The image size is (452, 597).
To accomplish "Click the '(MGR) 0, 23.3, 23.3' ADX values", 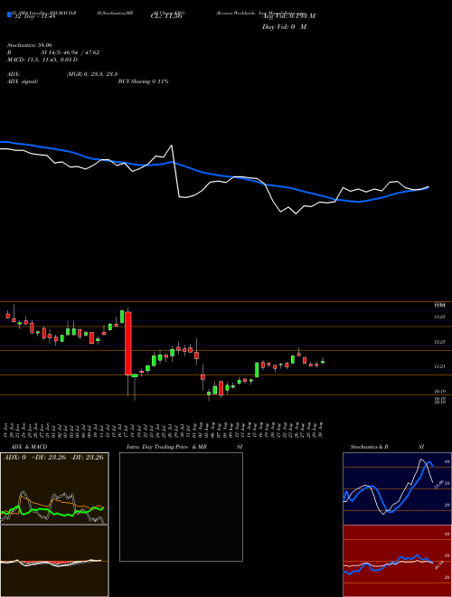I will pos(91,74).
